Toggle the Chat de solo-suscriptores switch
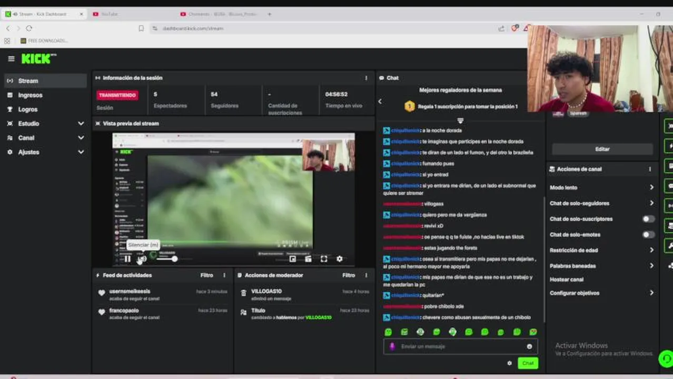The width and height of the screenshot is (673, 379). pyautogui.click(x=648, y=219)
